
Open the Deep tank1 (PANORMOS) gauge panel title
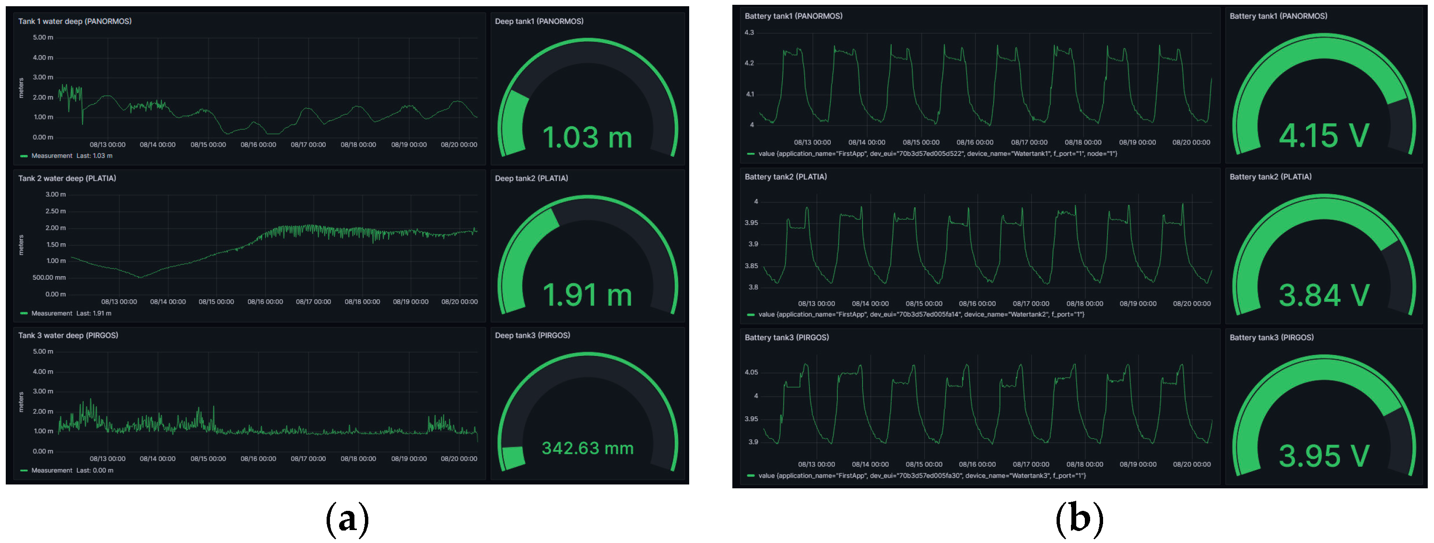(x=539, y=21)
